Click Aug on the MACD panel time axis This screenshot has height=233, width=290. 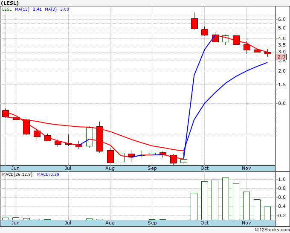pyautogui.click(x=110, y=223)
